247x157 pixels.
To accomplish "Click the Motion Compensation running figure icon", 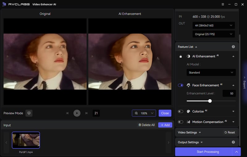I will pos(188,122).
